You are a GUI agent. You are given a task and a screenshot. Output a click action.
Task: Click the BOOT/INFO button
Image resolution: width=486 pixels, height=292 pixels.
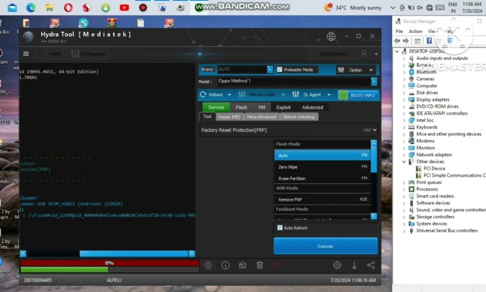pos(358,95)
